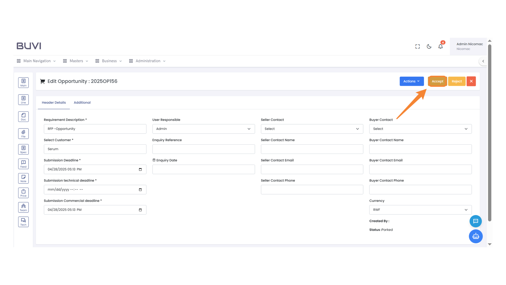Click the vertical page scrollbar
This screenshot has width=506, height=285.
point(490,132)
